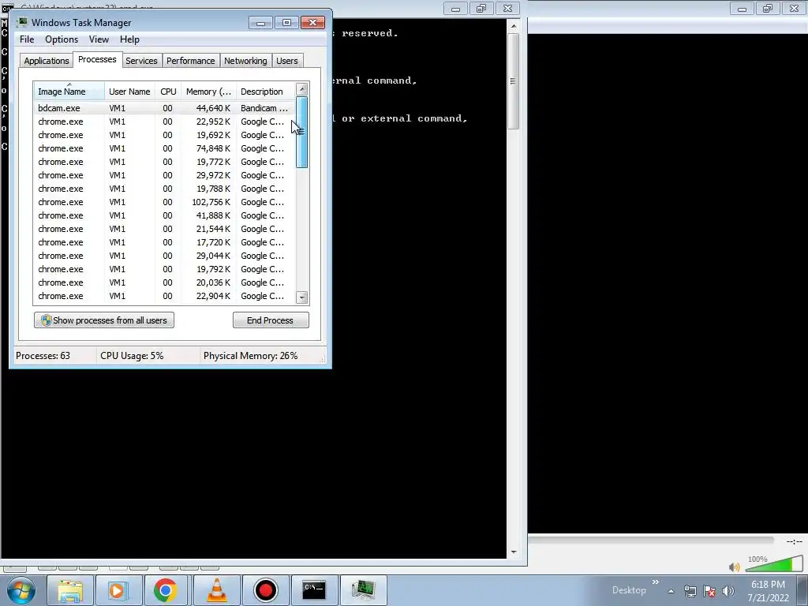The width and height of the screenshot is (808, 606).
Task: Open the Help menu
Action: click(x=129, y=39)
